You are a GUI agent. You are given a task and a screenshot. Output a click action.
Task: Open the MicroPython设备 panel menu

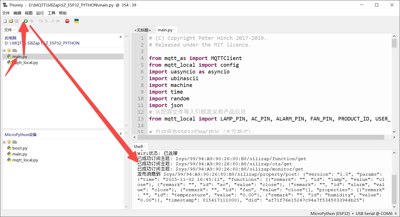[120, 133]
